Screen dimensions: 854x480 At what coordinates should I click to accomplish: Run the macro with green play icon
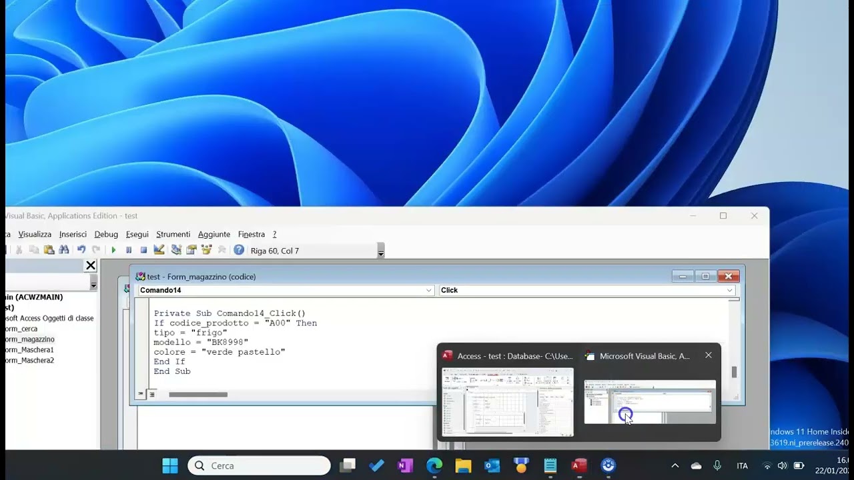coord(113,250)
